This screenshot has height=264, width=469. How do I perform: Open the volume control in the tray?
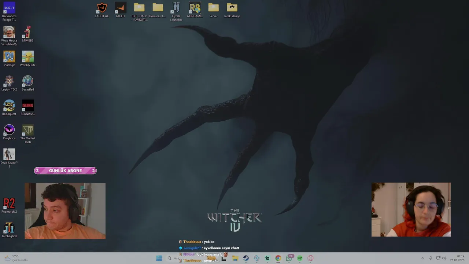click(444, 258)
